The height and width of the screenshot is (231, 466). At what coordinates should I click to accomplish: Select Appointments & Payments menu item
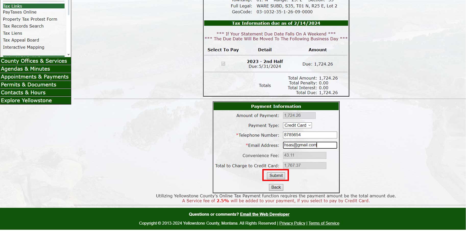(x=35, y=77)
